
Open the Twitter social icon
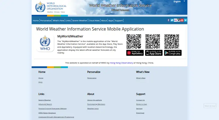click(172, 20)
